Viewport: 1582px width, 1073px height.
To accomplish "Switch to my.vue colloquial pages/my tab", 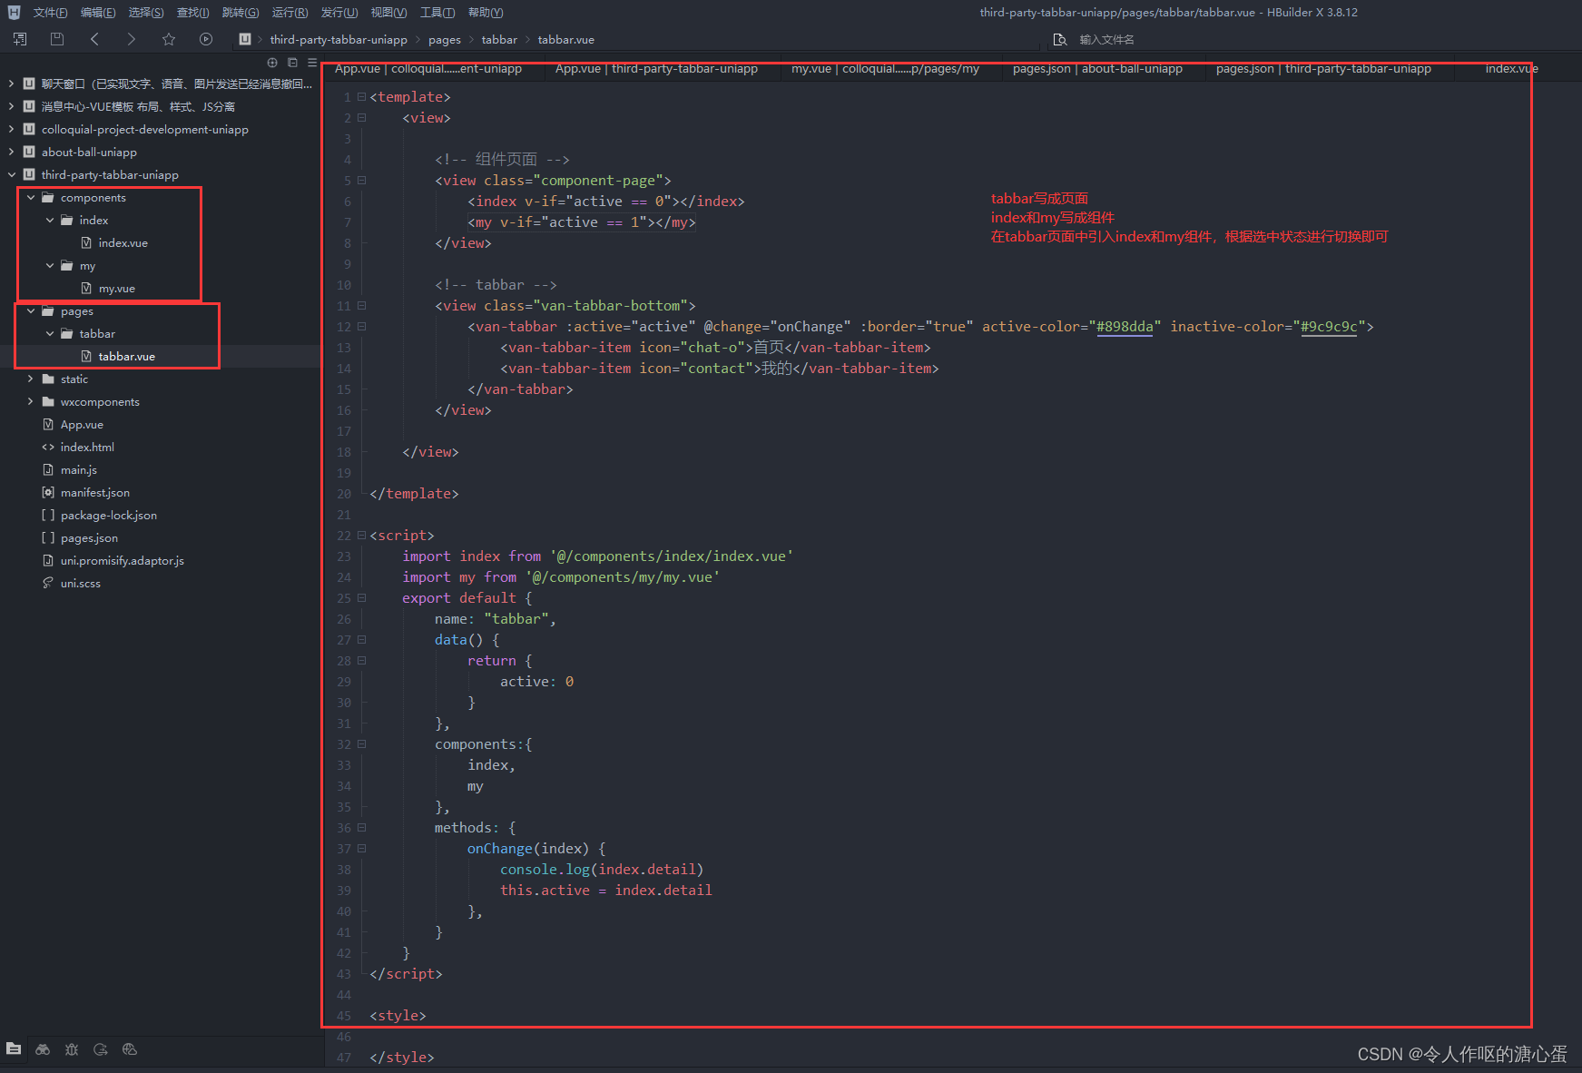I will point(885,69).
